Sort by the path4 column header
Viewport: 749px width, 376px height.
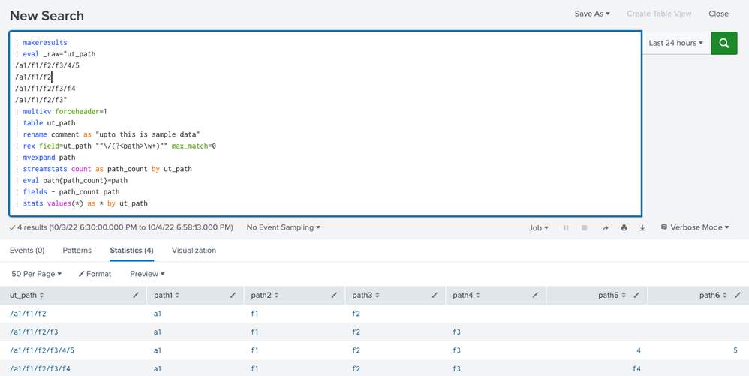466,296
